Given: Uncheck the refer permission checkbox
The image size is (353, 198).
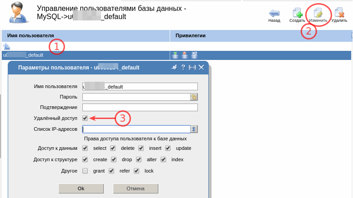Looking at the screenshot, I should [x=111, y=171].
